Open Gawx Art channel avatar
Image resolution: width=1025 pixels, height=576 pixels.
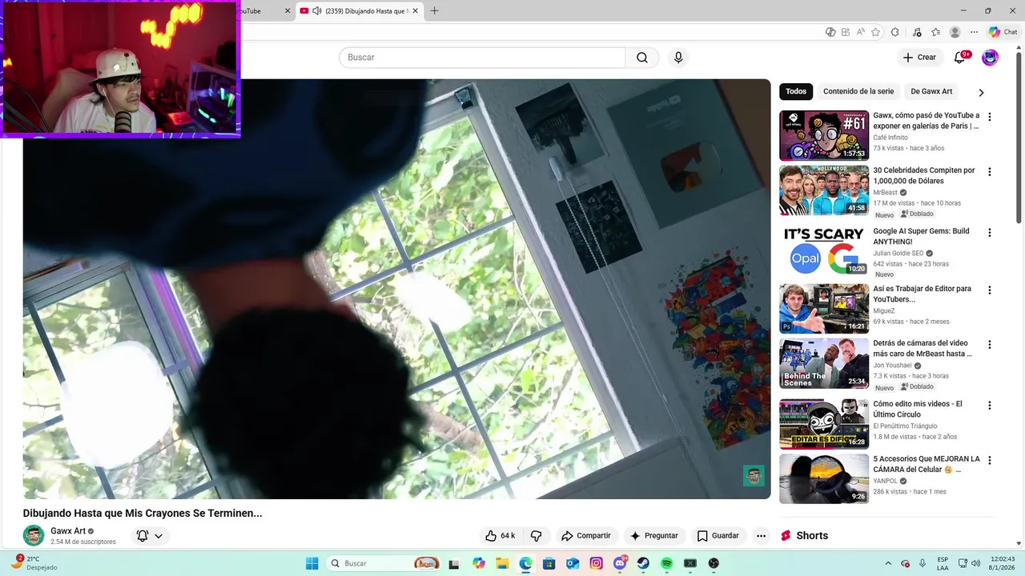(34, 535)
